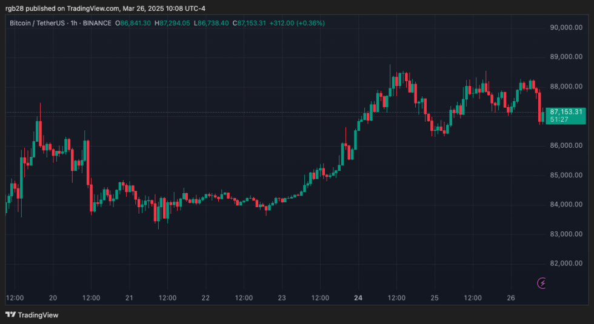
Task: Click the current price label 87,153.31
Action: (x=566, y=112)
